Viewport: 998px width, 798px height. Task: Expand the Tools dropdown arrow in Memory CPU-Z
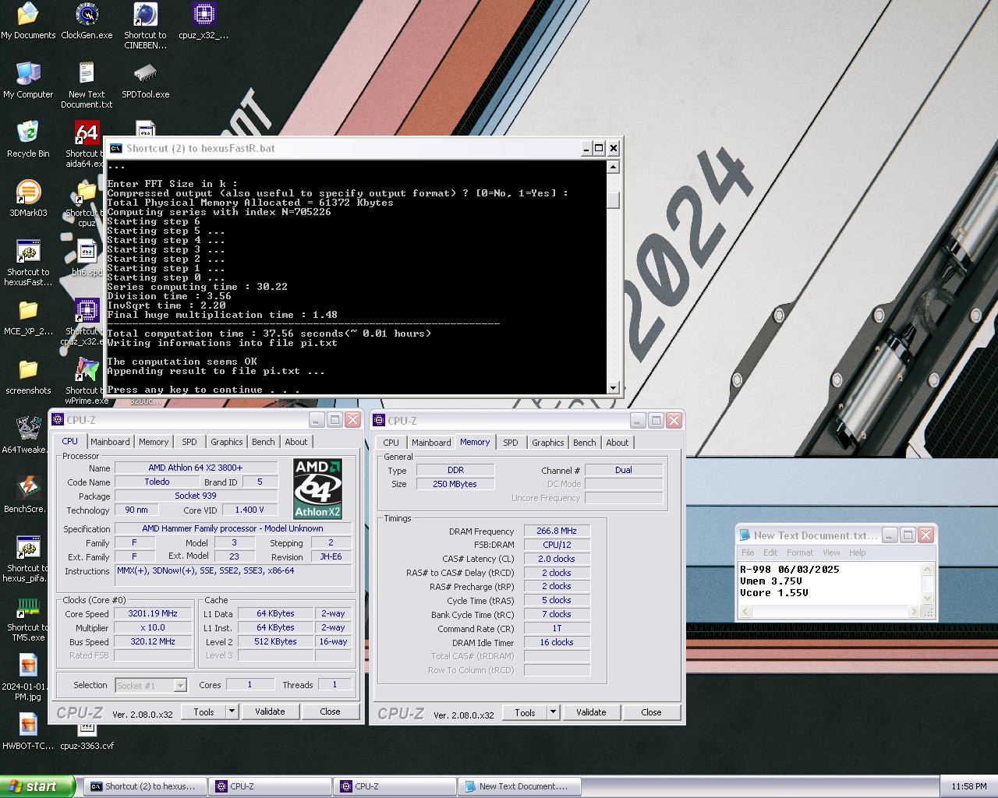point(553,712)
